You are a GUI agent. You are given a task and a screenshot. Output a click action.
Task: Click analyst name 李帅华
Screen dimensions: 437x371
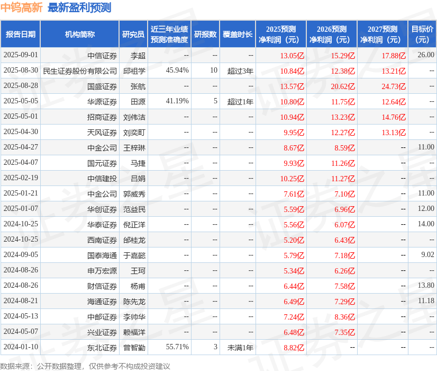[x=134, y=317]
